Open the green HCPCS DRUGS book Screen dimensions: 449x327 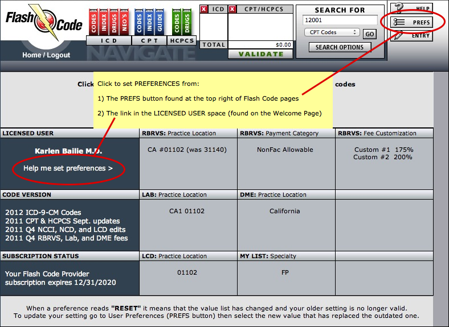pyautogui.click(x=187, y=22)
